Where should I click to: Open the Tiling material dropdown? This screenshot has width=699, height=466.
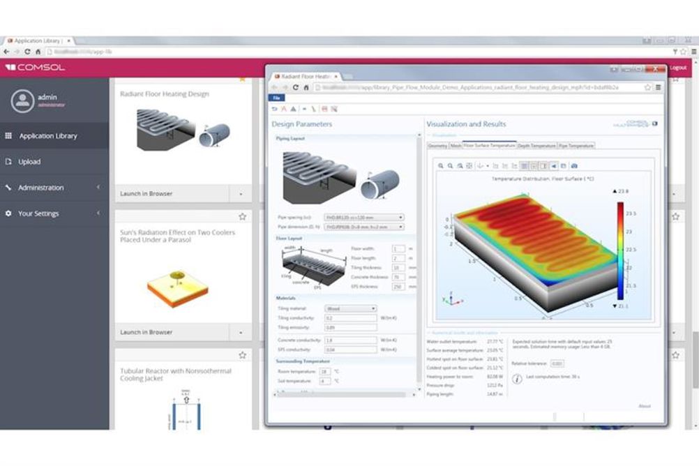(350, 308)
